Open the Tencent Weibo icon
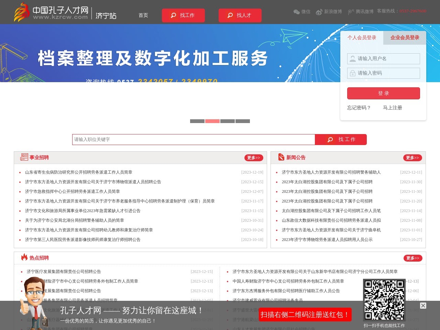440x330 pixels. 350,12
